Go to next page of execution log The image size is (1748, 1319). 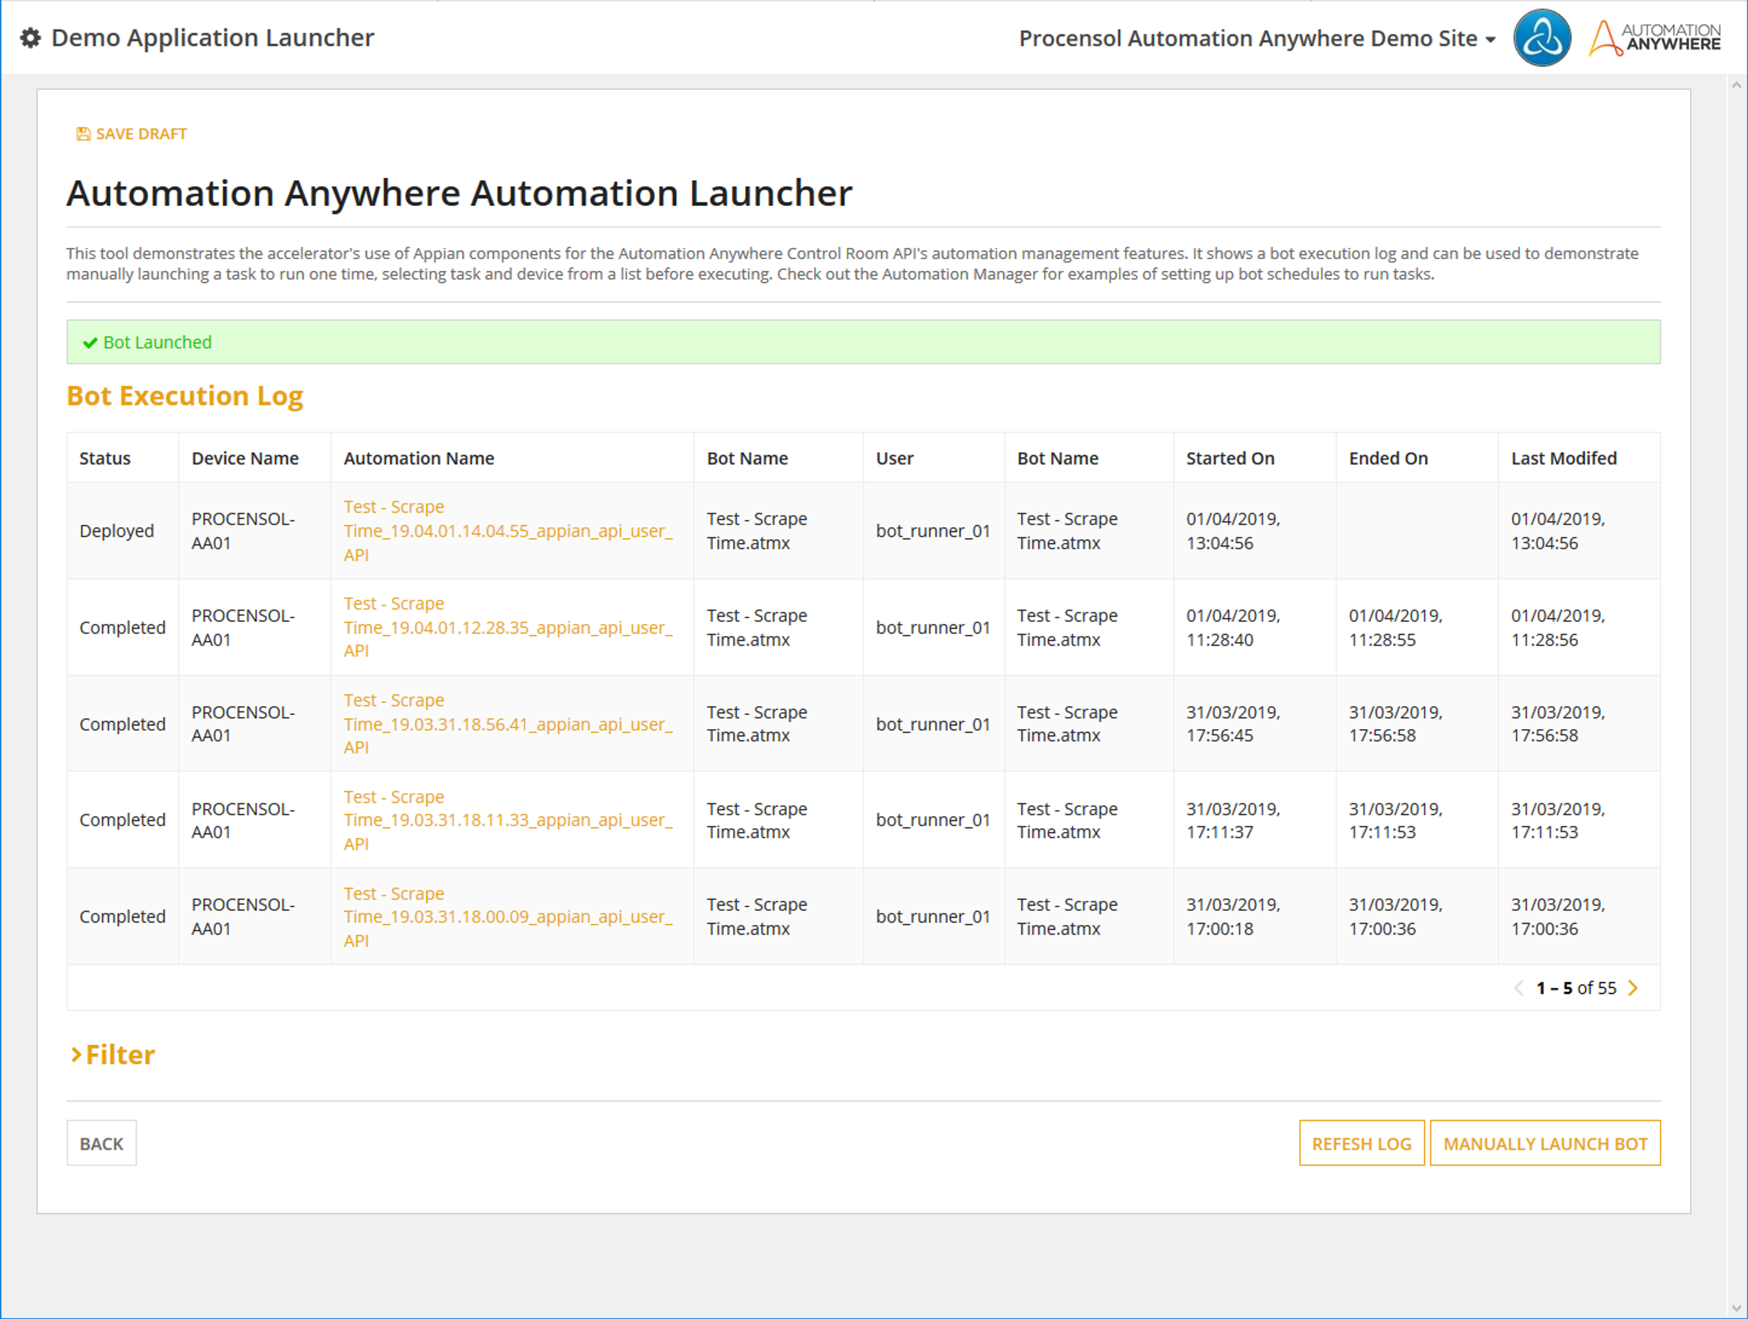coord(1633,987)
